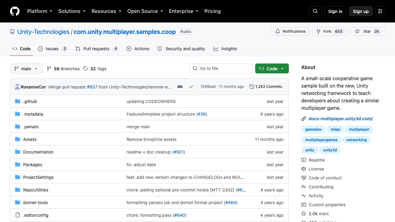This screenshot has height=222, width=395.
Task: Select the mlapi topic tag
Action: pos(335,129)
